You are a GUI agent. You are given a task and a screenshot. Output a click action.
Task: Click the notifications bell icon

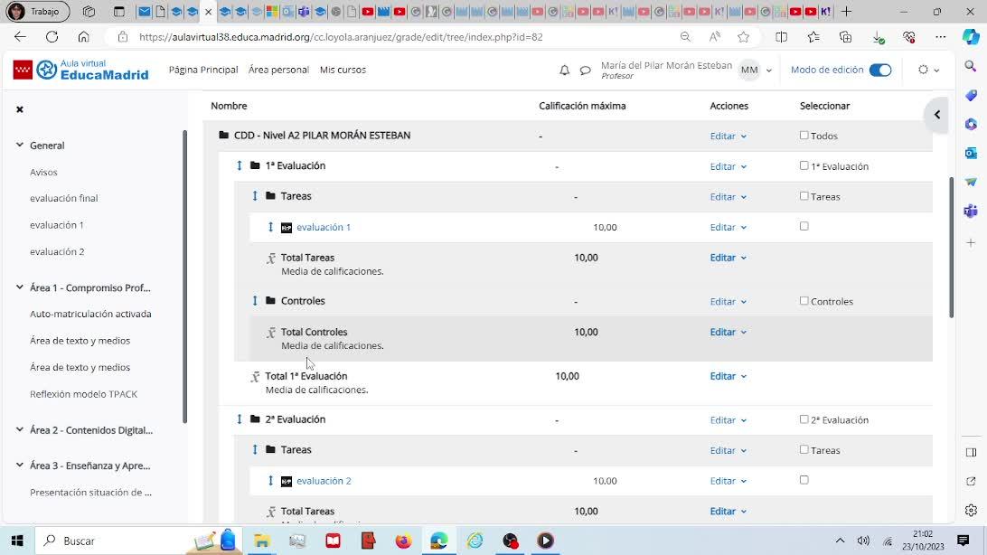564,71
